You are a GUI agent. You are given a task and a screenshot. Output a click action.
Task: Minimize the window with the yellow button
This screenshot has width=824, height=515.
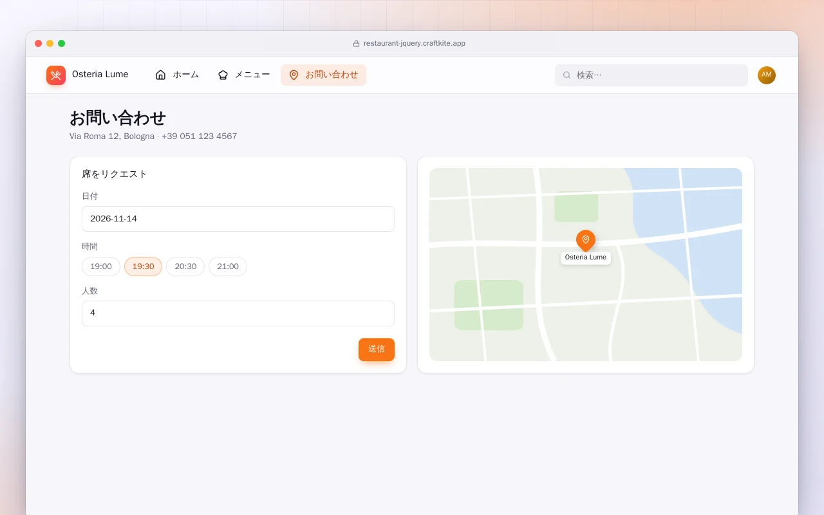pyautogui.click(x=50, y=44)
